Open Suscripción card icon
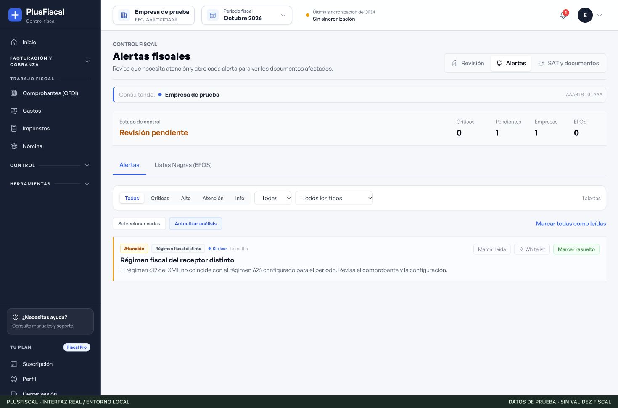This screenshot has width=618, height=408. click(14, 364)
